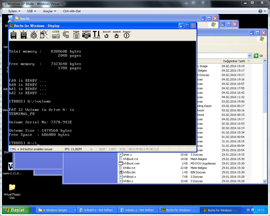Image resolution: width=270 pixels, height=216 pixels.
Task: Switch to trdoskx.s Not Defteri taskbar item
Action: (x=138, y=210)
